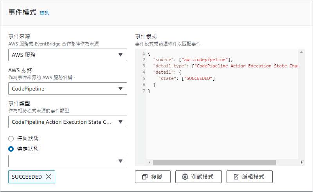
Task: Open the event type dropdown for CodePipeline Action
Action: point(67,122)
